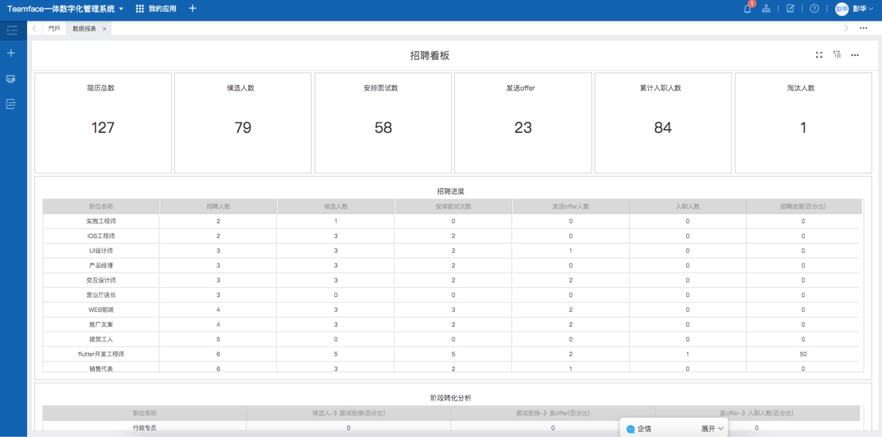Click the 职位名称 column header in 招聘进度
Image resolution: width=882 pixels, height=437 pixels.
click(x=101, y=206)
